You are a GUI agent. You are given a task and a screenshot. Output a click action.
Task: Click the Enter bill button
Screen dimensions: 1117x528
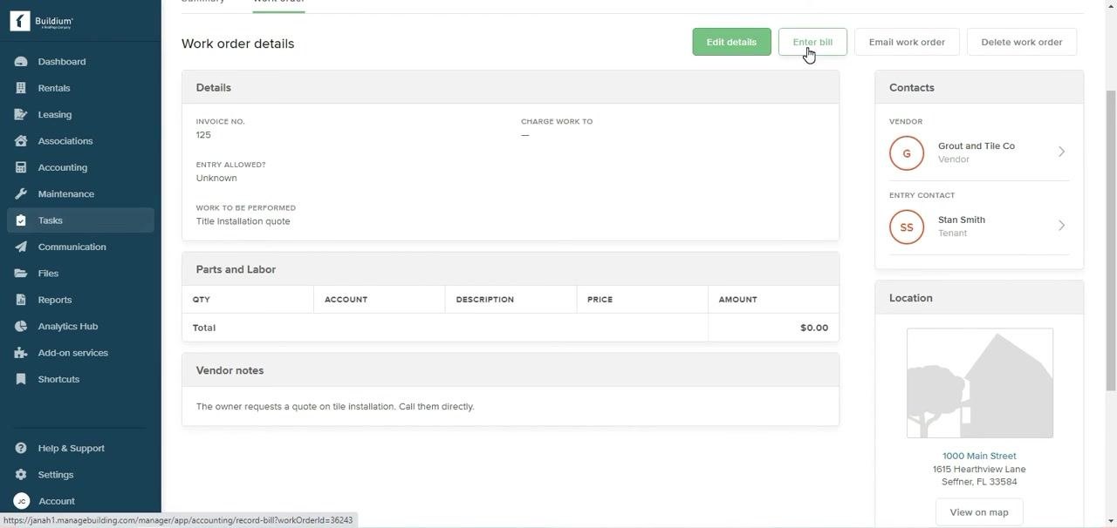[812, 42]
